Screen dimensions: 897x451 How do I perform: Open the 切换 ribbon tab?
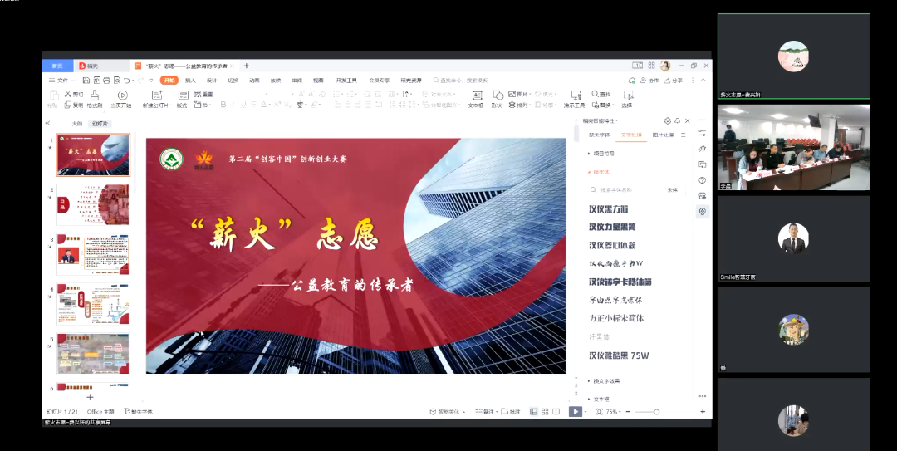(233, 81)
